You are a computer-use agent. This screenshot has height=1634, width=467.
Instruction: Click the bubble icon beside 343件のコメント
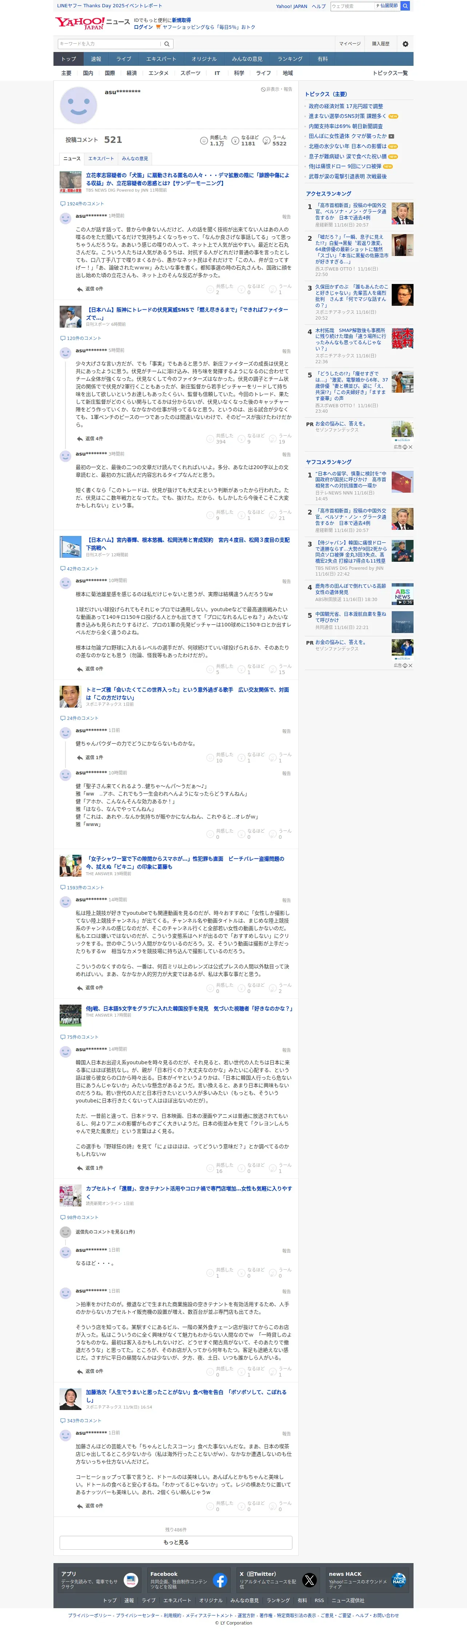coord(63,1420)
